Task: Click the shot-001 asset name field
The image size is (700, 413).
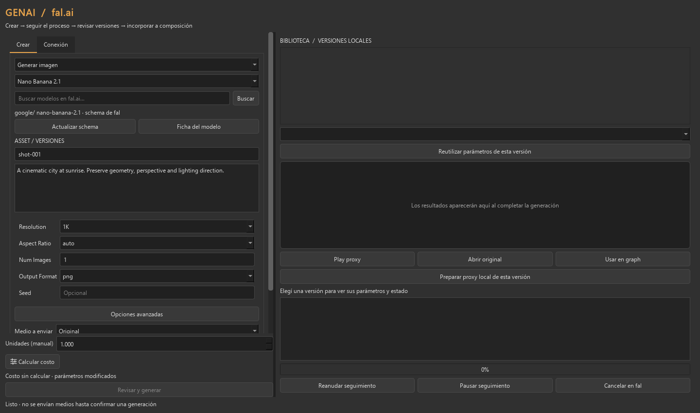Action: [137, 154]
